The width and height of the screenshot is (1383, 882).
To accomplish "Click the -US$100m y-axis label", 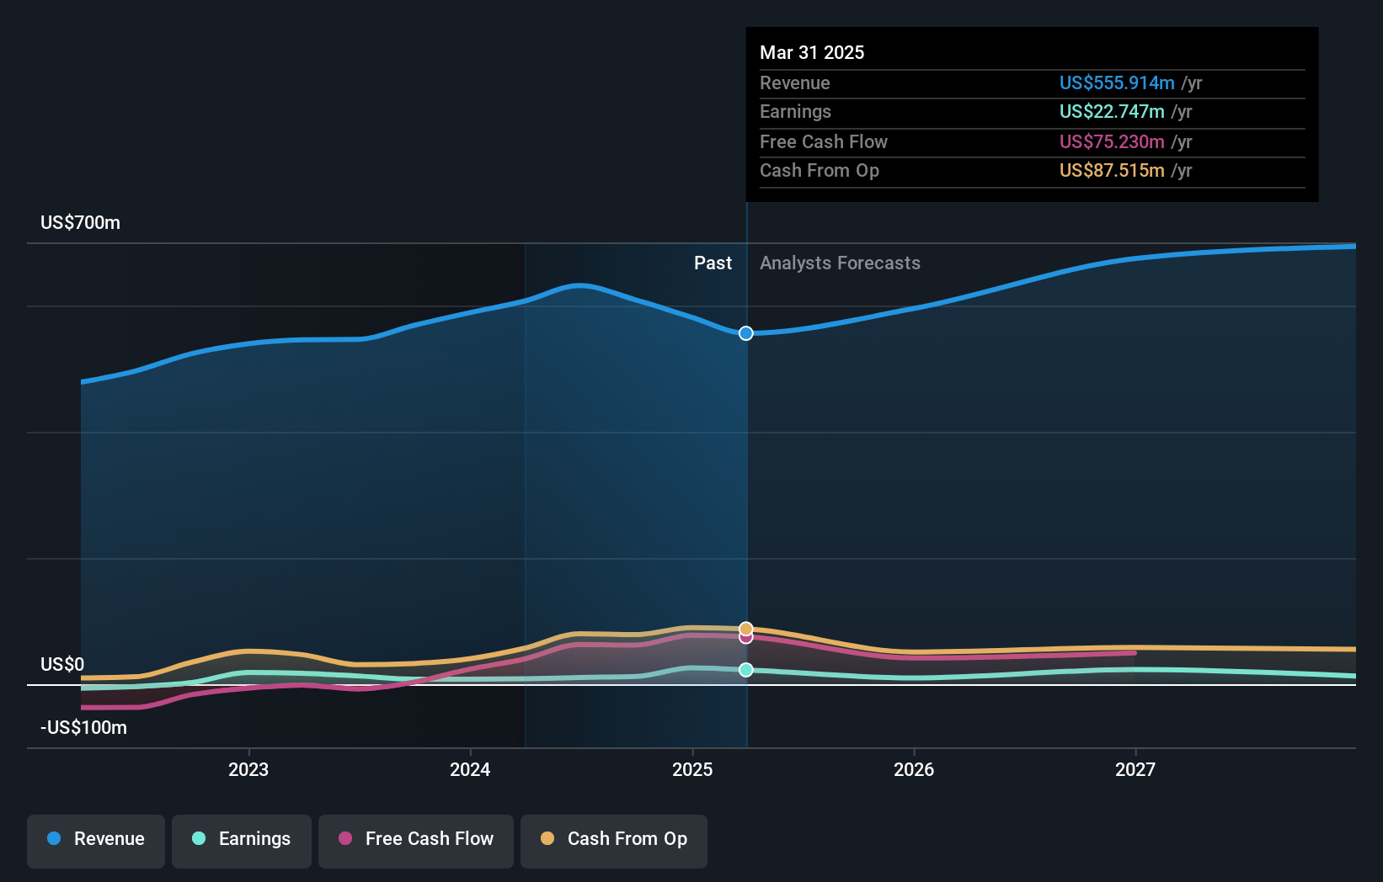I will (84, 728).
